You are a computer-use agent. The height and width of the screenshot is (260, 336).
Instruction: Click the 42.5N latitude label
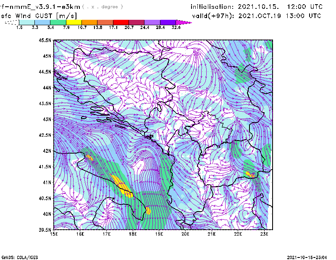coord(45,135)
